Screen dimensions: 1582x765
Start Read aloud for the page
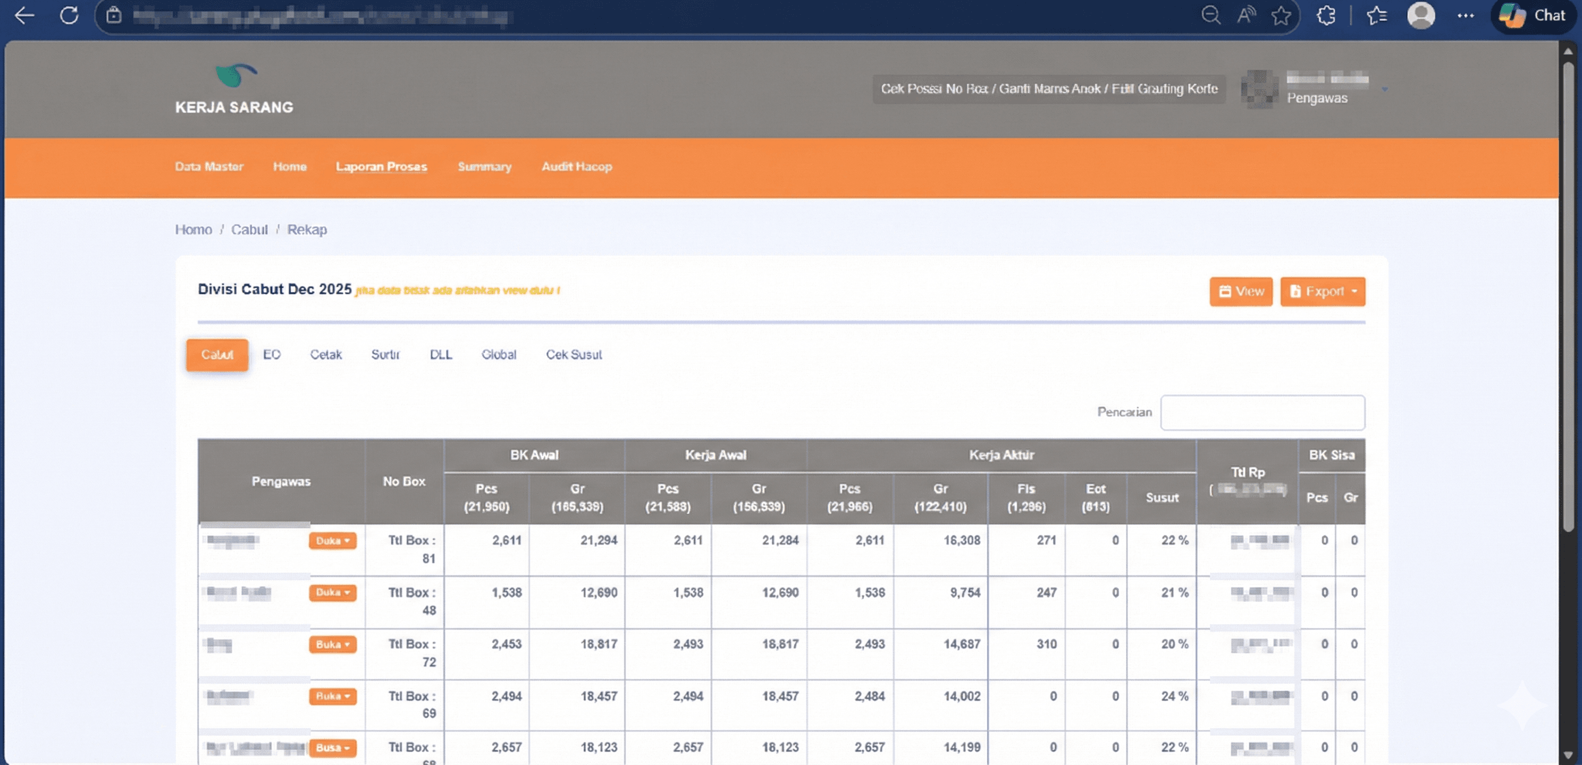1246,15
